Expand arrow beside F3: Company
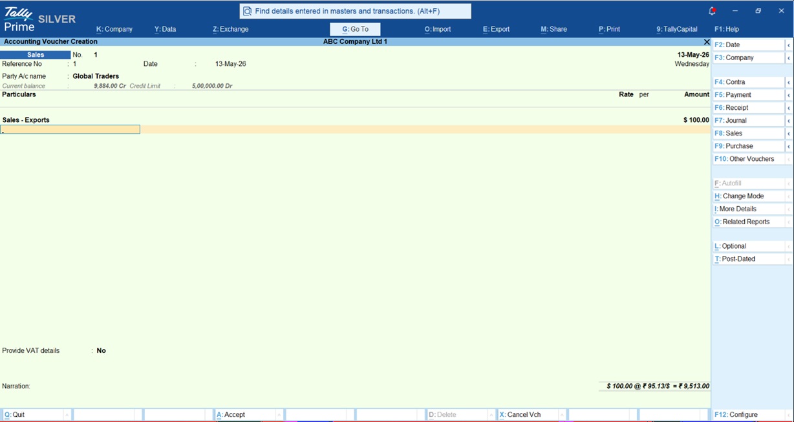The height and width of the screenshot is (422, 794). tap(789, 58)
